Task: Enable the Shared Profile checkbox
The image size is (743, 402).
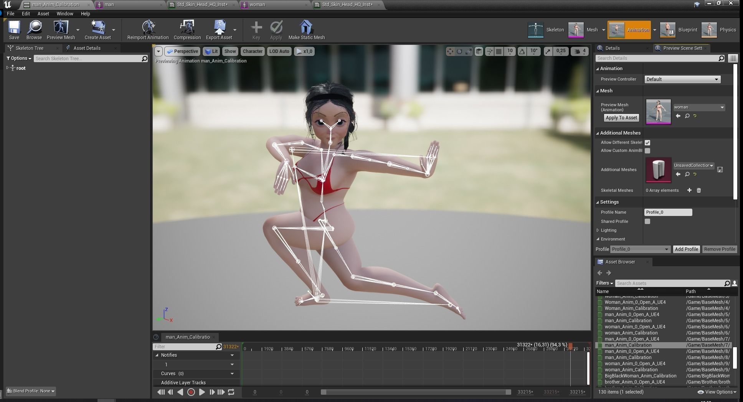Action: click(x=647, y=221)
